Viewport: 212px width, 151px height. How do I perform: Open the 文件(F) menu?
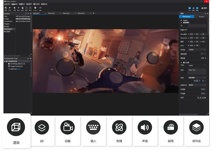coord(7,4)
